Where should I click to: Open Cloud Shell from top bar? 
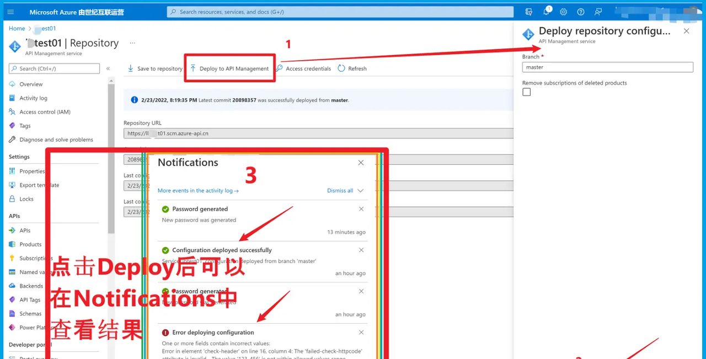[x=529, y=12]
